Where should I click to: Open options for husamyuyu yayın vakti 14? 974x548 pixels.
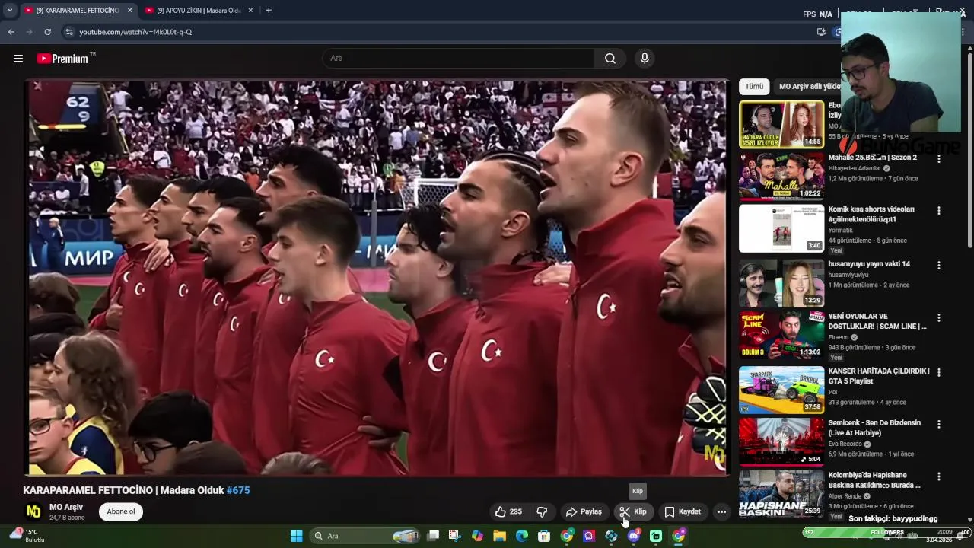[939, 265]
